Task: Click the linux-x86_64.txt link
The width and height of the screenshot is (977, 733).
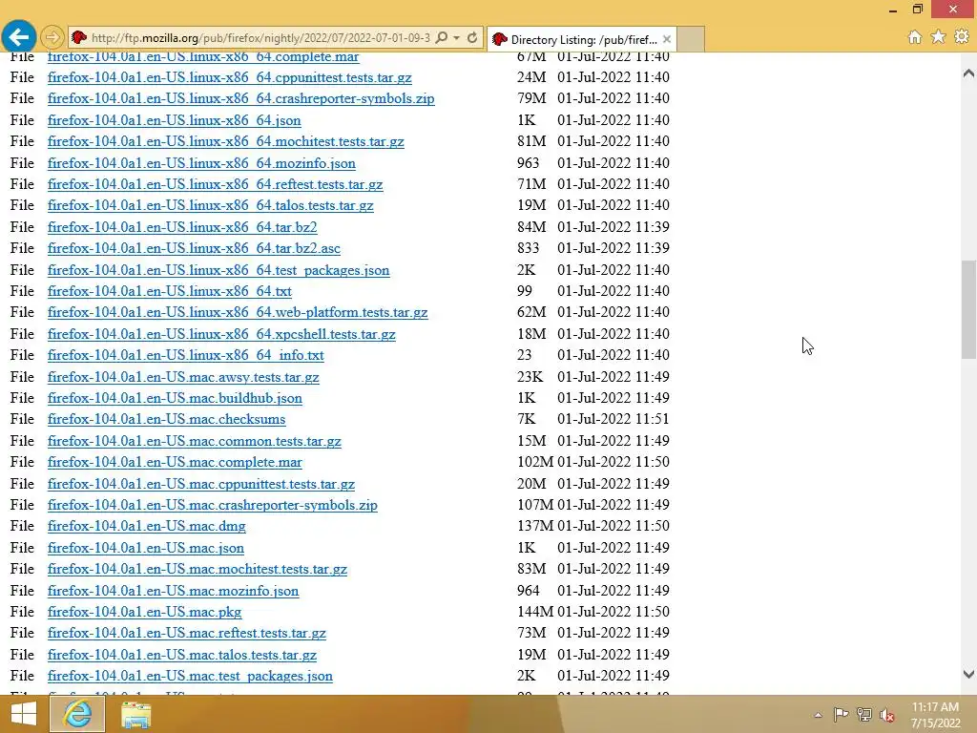Action: tap(170, 291)
